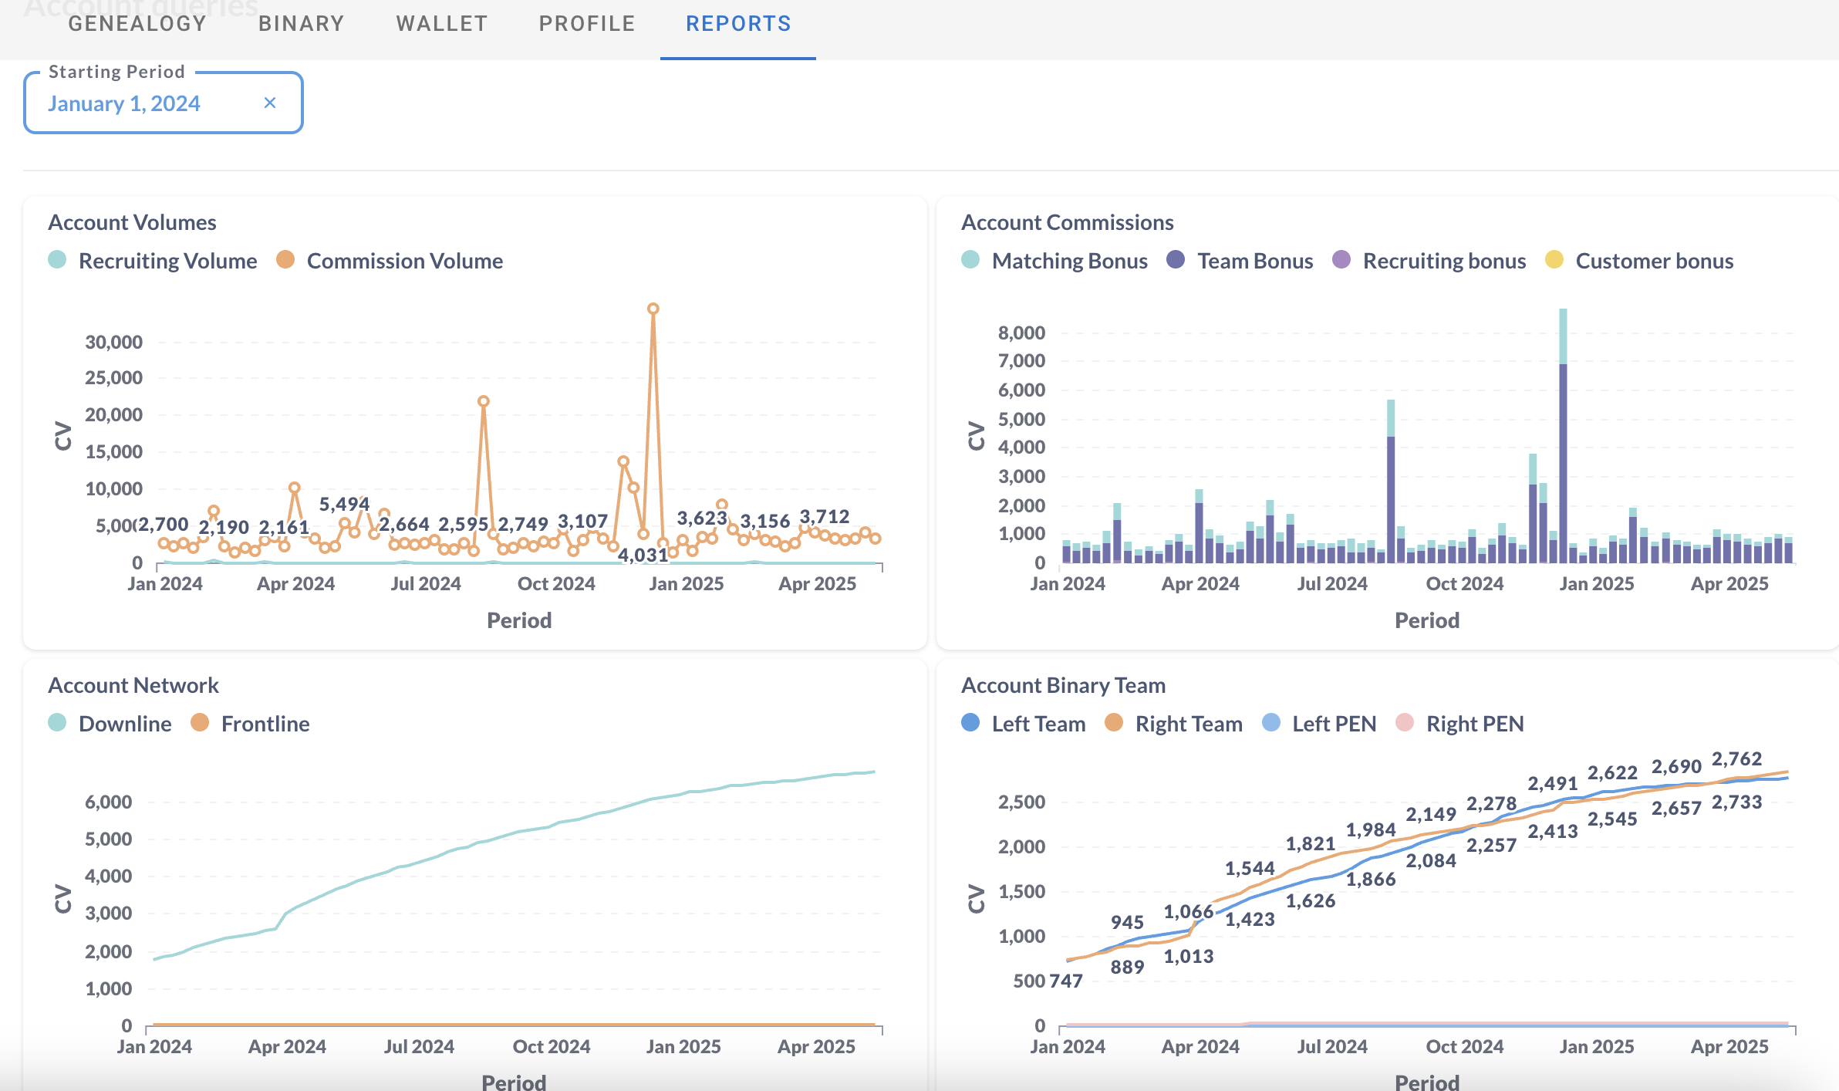Toggle Recruiting Volume legend series
The width and height of the screenshot is (1839, 1091).
[167, 261]
